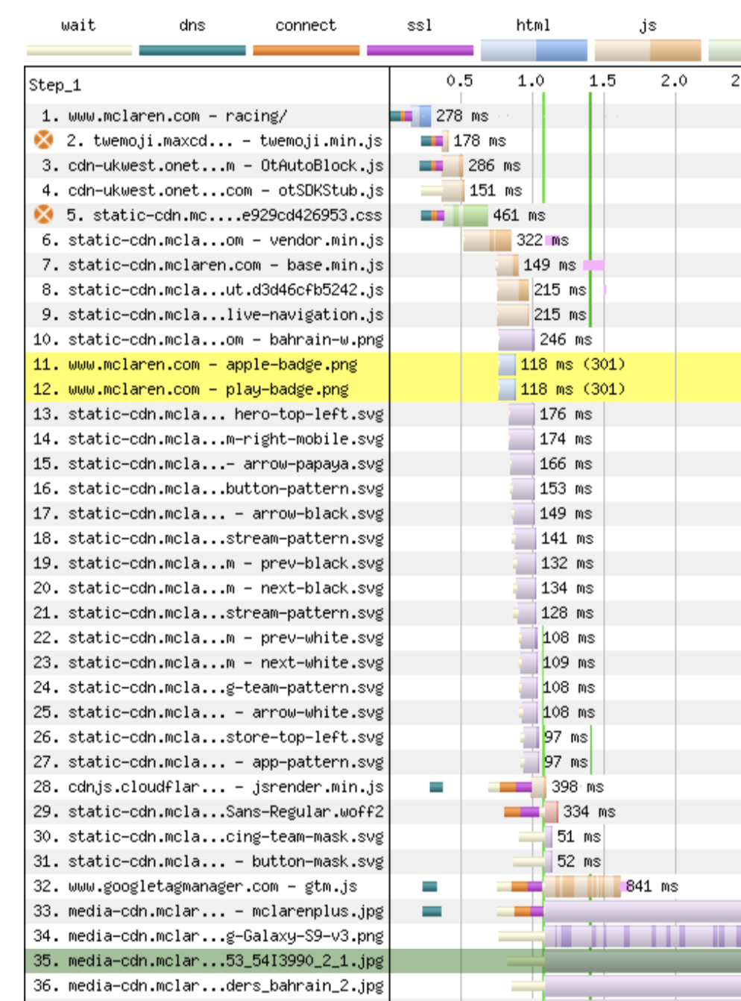The width and height of the screenshot is (741, 1001).
Task: Click the 334 ms timing label
Action: tap(589, 812)
